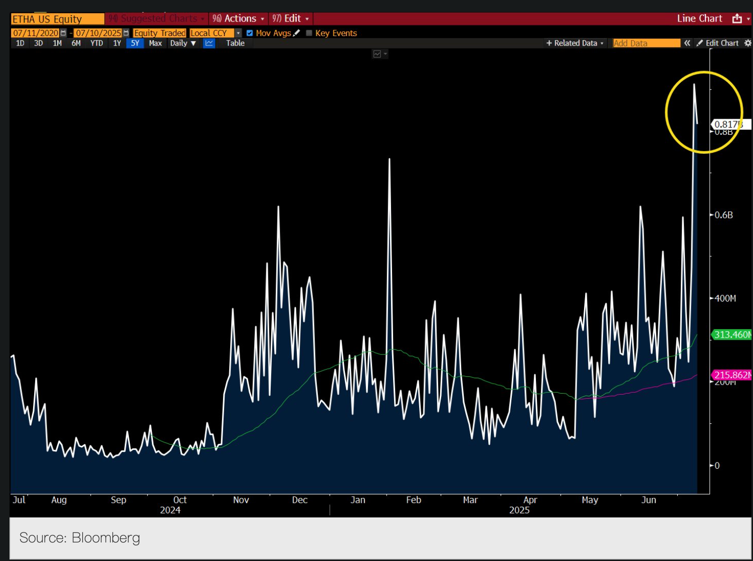This screenshot has width=753, height=561.
Task: Open the chart settings gear icon
Action: [747, 43]
